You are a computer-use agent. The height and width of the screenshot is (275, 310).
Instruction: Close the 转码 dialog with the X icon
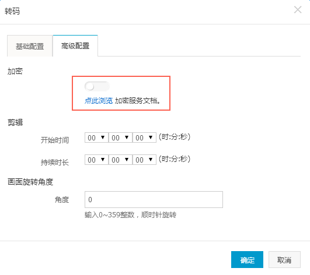click(298, 10)
